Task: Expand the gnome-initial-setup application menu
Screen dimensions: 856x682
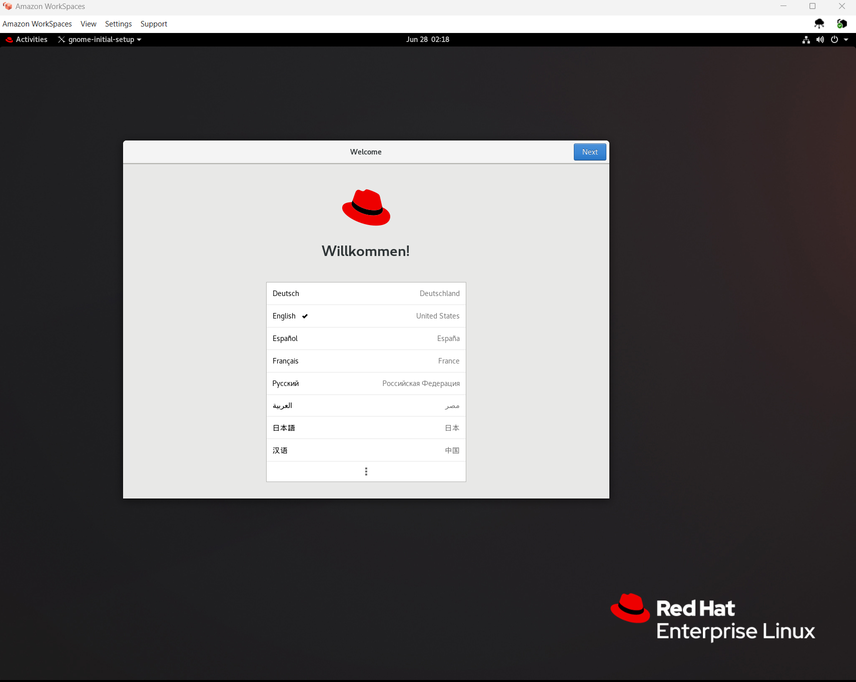Action: click(x=99, y=39)
